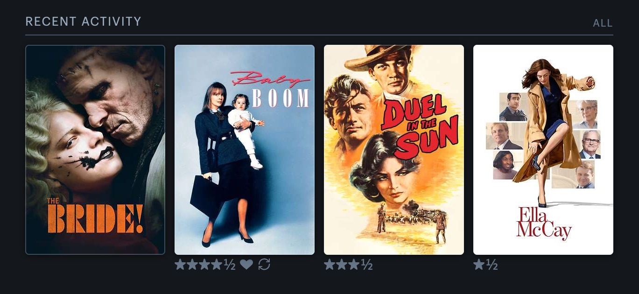Open the Recent Activity section heading
Image resolution: width=639 pixels, height=294 pixels.
pyautogui.click(x=83, y=21)
